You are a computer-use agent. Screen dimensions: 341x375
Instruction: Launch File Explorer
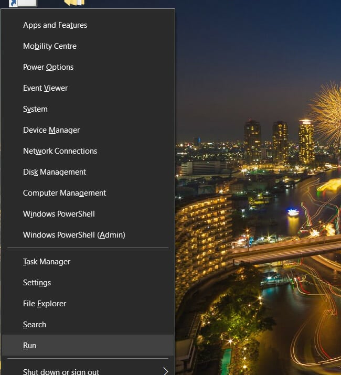(88, 304)
